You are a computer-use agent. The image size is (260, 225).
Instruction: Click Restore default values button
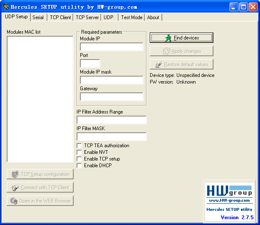[181, 64]
